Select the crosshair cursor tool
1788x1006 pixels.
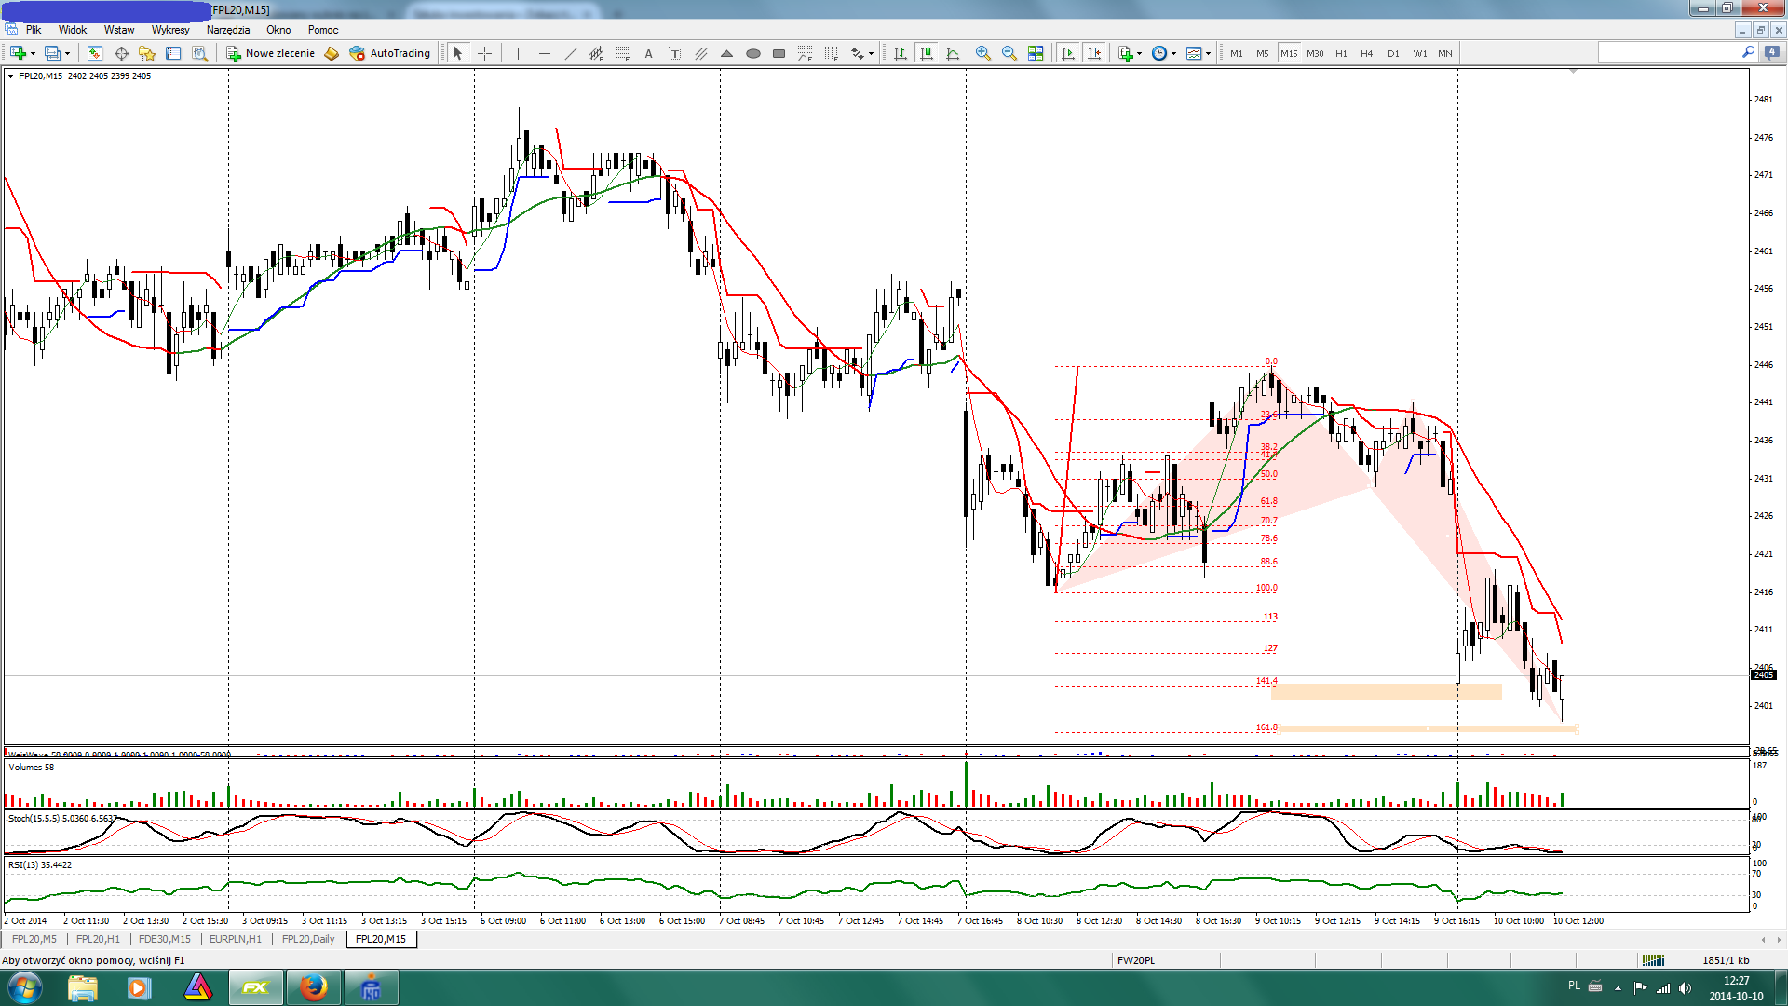(x=484, y=53)
